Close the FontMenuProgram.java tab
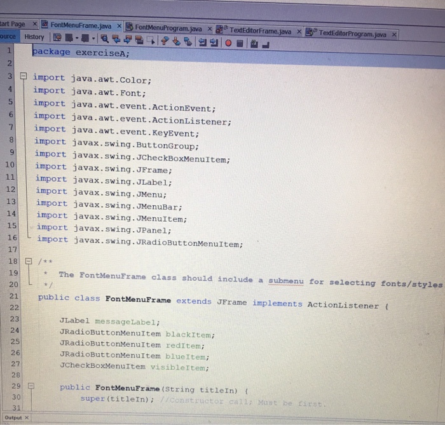The image size is (445, 425). pos(209,29)
